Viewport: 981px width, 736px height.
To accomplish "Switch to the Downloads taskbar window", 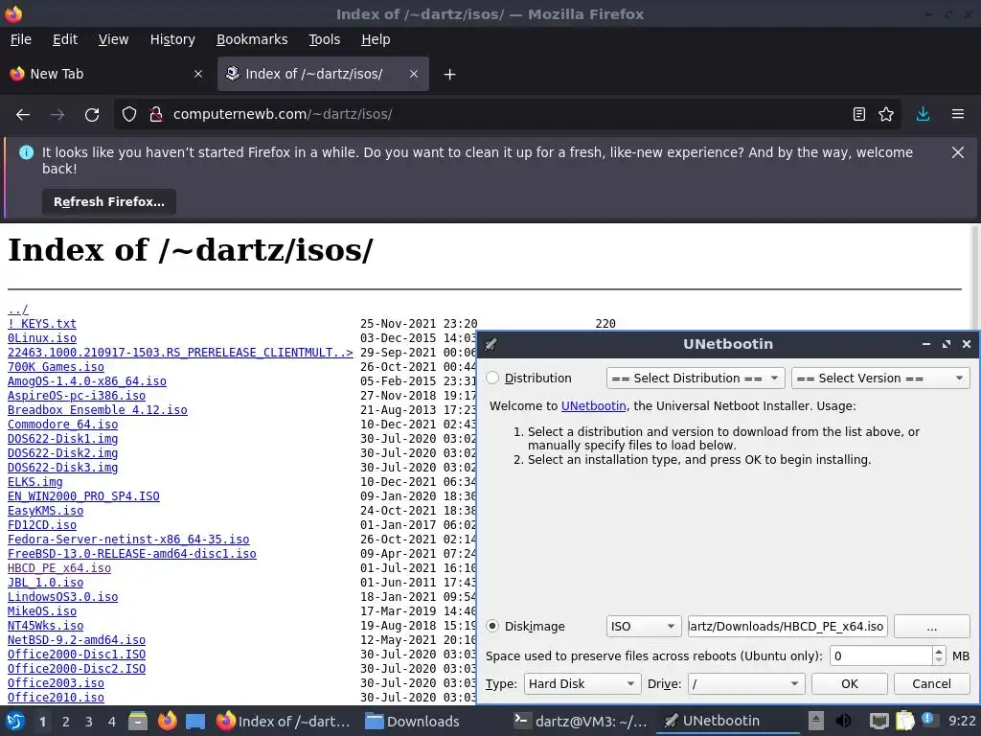I will (412, 722).
